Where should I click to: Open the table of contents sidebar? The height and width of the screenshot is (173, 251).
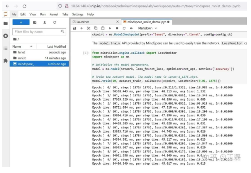tap(5, 48)
